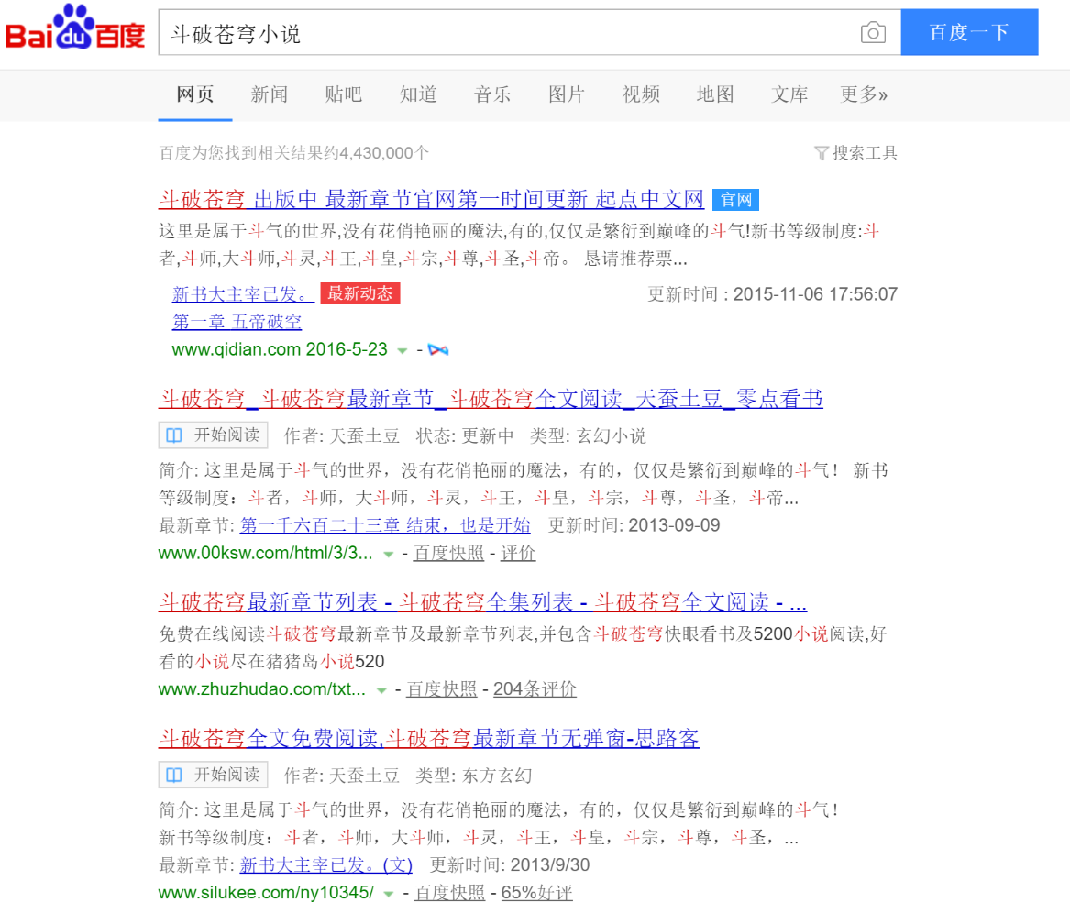Switch to the 音乐 tab
This screenshot has width=1070, height=914.
(492, 94)
